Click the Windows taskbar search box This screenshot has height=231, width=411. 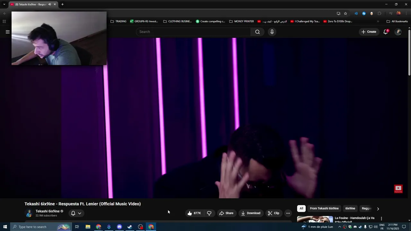point(41,227)
